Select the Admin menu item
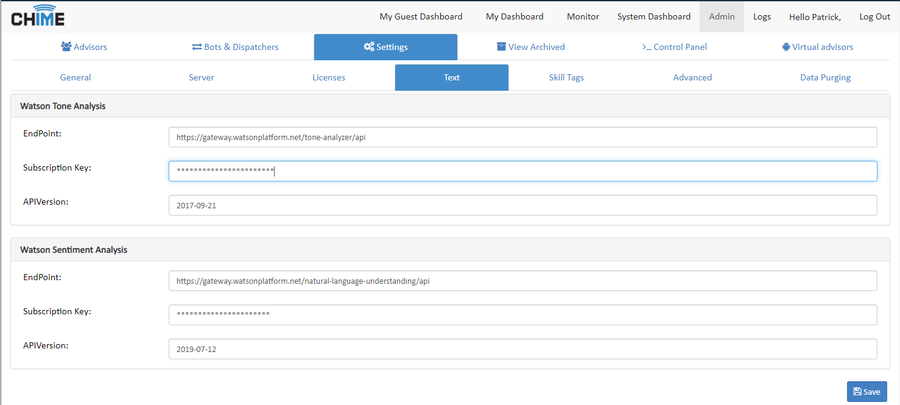Image resolution: width=900 pixels, height=405 pixels. click(722, 16)
